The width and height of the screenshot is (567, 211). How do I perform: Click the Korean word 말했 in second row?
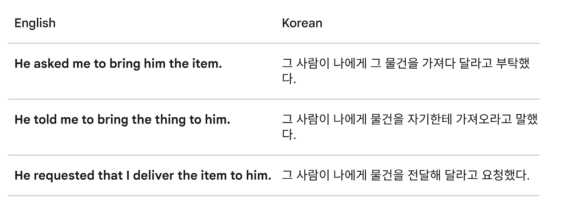[x=527, y=119]
